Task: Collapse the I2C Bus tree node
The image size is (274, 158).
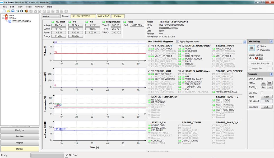Action: 3,18
